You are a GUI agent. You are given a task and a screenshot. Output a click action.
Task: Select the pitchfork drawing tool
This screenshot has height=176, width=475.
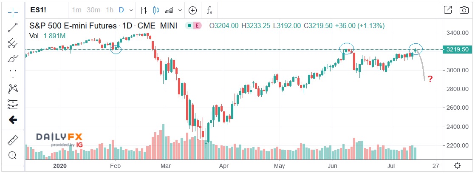click(13, 43)
